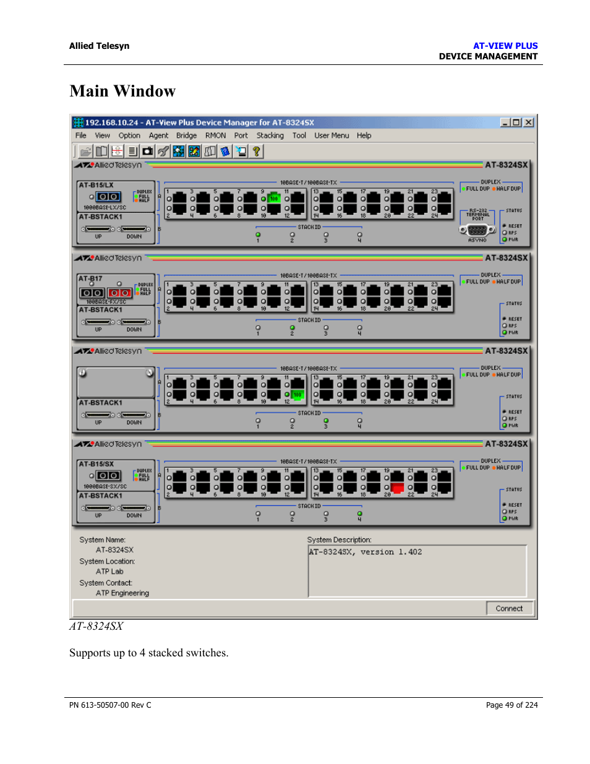Click the UP stacking connector on stack 1 switch
The image size is (590, 764).
[98, 229]
